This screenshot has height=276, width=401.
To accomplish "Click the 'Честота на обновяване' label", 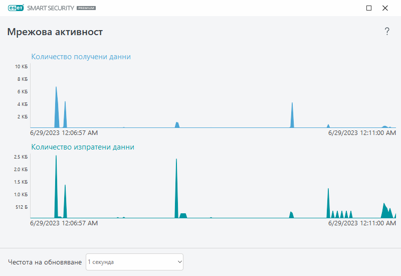I will click(45, 262).
